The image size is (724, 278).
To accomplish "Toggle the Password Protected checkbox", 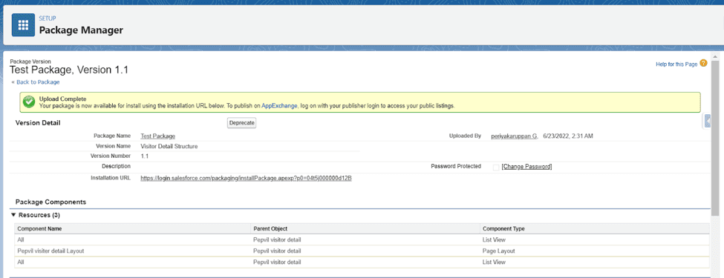I will point(496,167).
